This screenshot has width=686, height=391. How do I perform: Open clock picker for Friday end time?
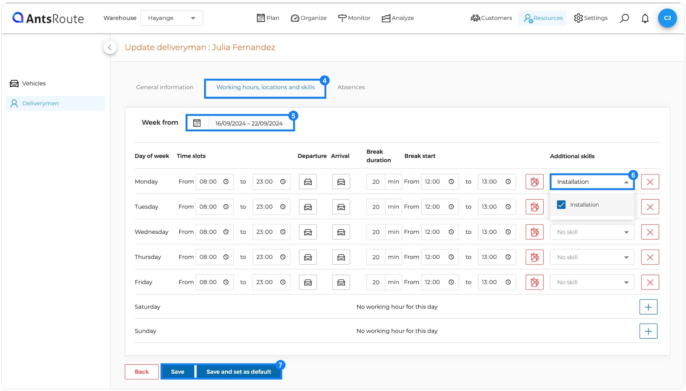coord(283,282)
